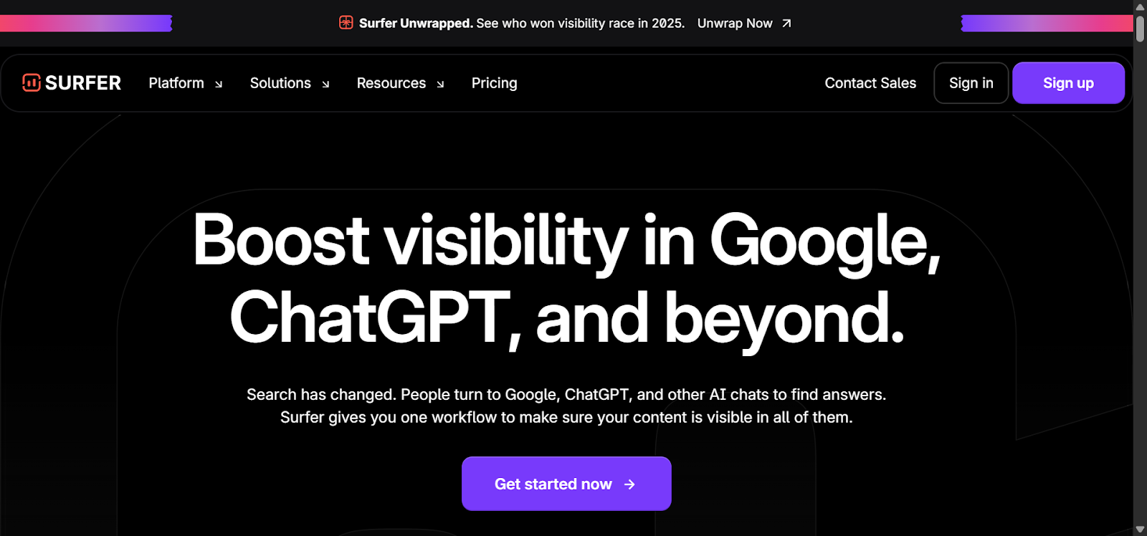Click the Surfer logo icon
Viewport: 1147px width, 536px height.
tap(31, 83)
